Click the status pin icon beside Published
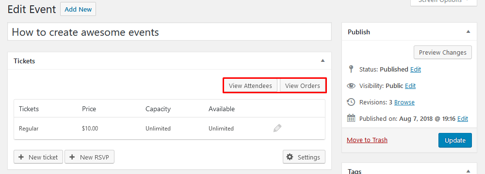Image resolution: width=485 pixels, height=174 pixels. pyautogui.click(x=351, y=69)
